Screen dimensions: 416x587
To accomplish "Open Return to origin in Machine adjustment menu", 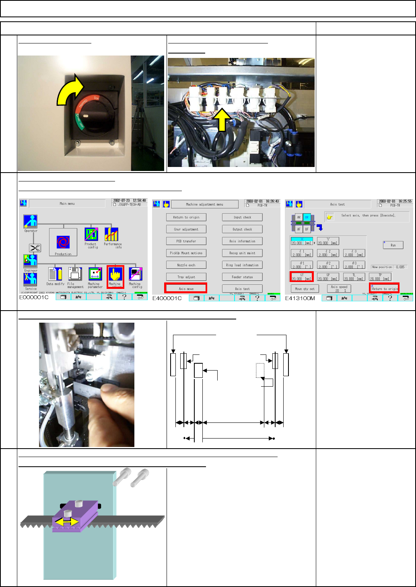I will (186, 217).
